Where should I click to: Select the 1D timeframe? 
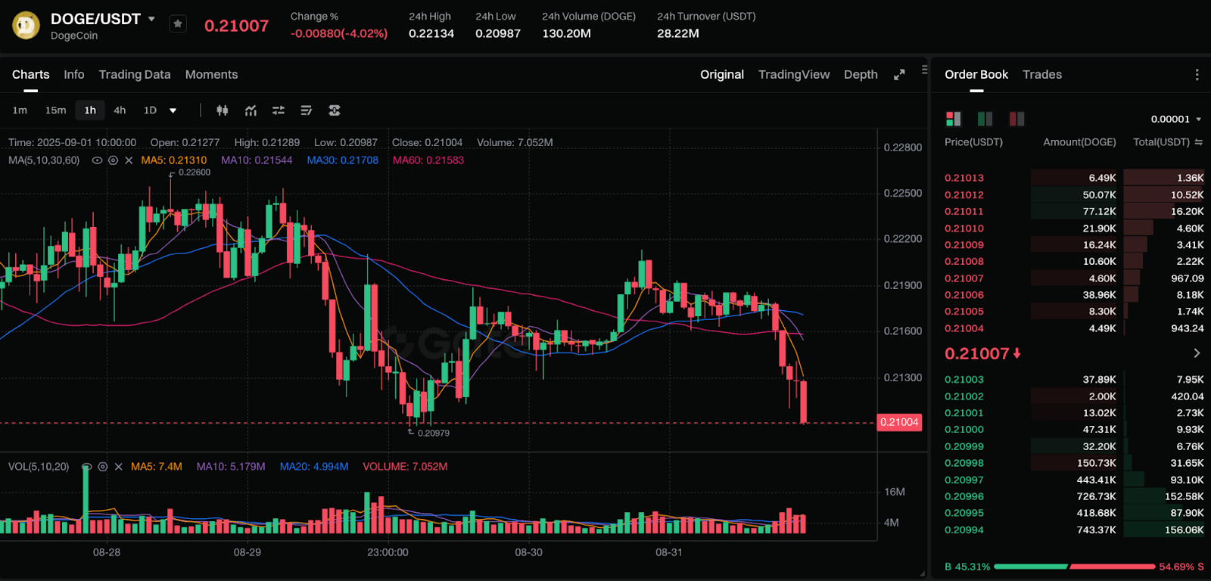(150, 110)
